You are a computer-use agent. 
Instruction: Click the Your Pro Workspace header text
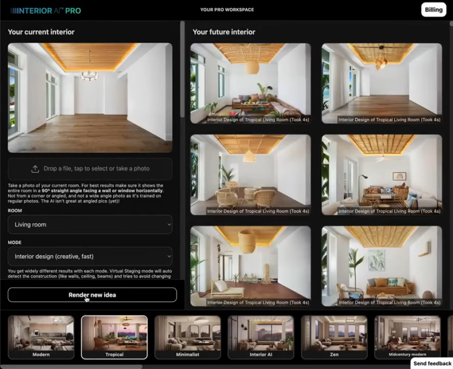(x=227, y=9)
